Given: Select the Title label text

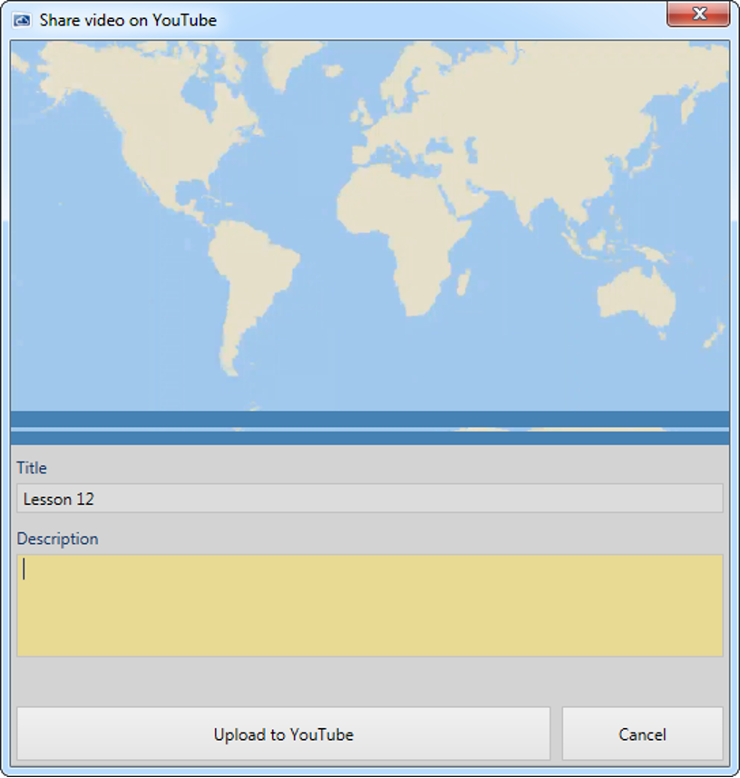Looking at the screenshot, I should (x=32, y=468).
